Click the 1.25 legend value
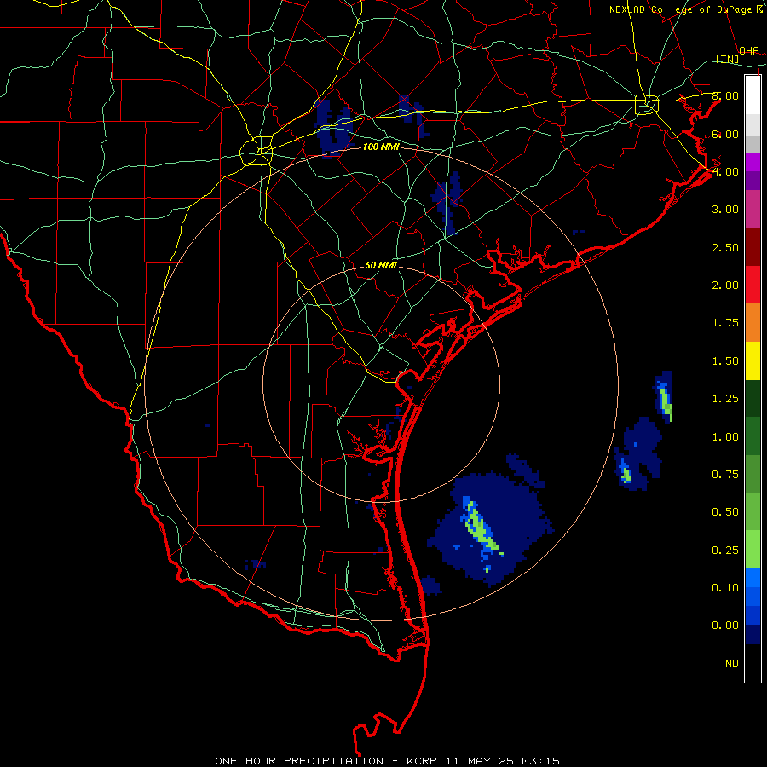 [x=725, y=399]
